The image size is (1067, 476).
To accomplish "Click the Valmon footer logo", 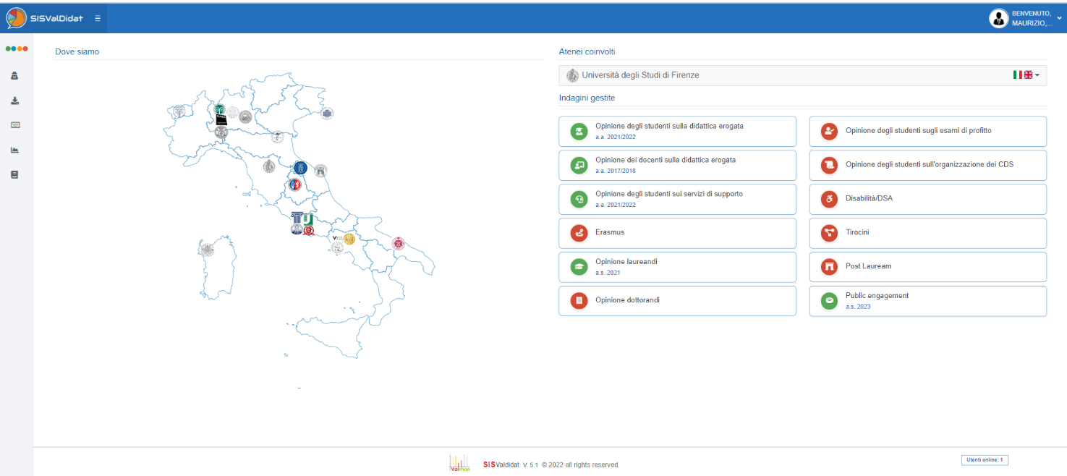I will point(459,463).
